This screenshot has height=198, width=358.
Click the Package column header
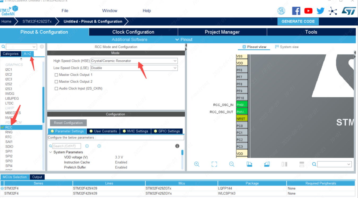[x=252, y=183]
